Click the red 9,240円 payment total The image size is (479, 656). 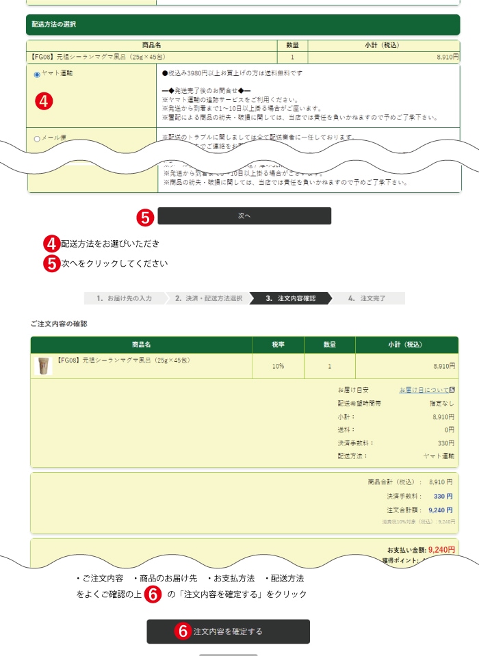[441, 549]
